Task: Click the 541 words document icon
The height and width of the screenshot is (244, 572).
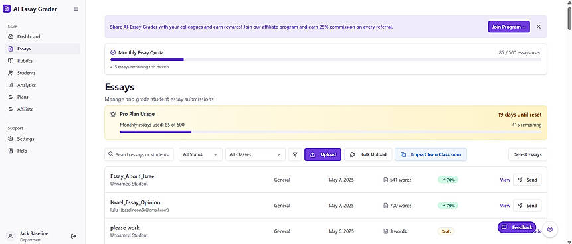Action: 386,180
